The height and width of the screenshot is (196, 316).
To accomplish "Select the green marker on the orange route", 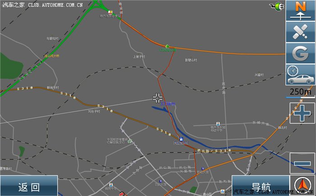I will pos(167,46).
